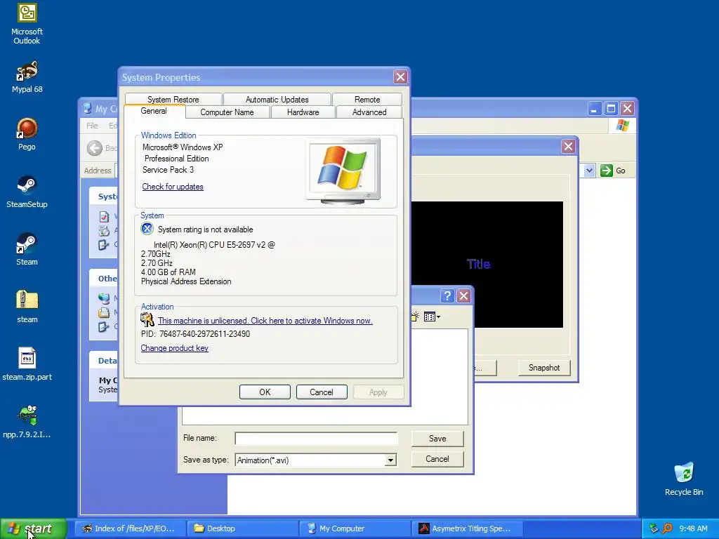Click the Check for updates link
This screenshot has height=539, width=719.
coord(173,187)
